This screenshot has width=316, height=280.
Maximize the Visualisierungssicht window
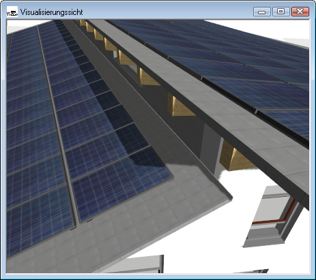[x=281, y=12]
